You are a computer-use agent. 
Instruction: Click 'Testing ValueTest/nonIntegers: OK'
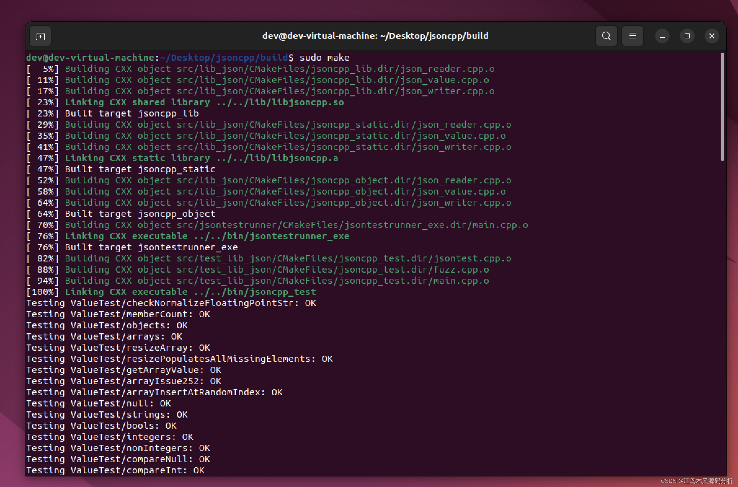118,448
